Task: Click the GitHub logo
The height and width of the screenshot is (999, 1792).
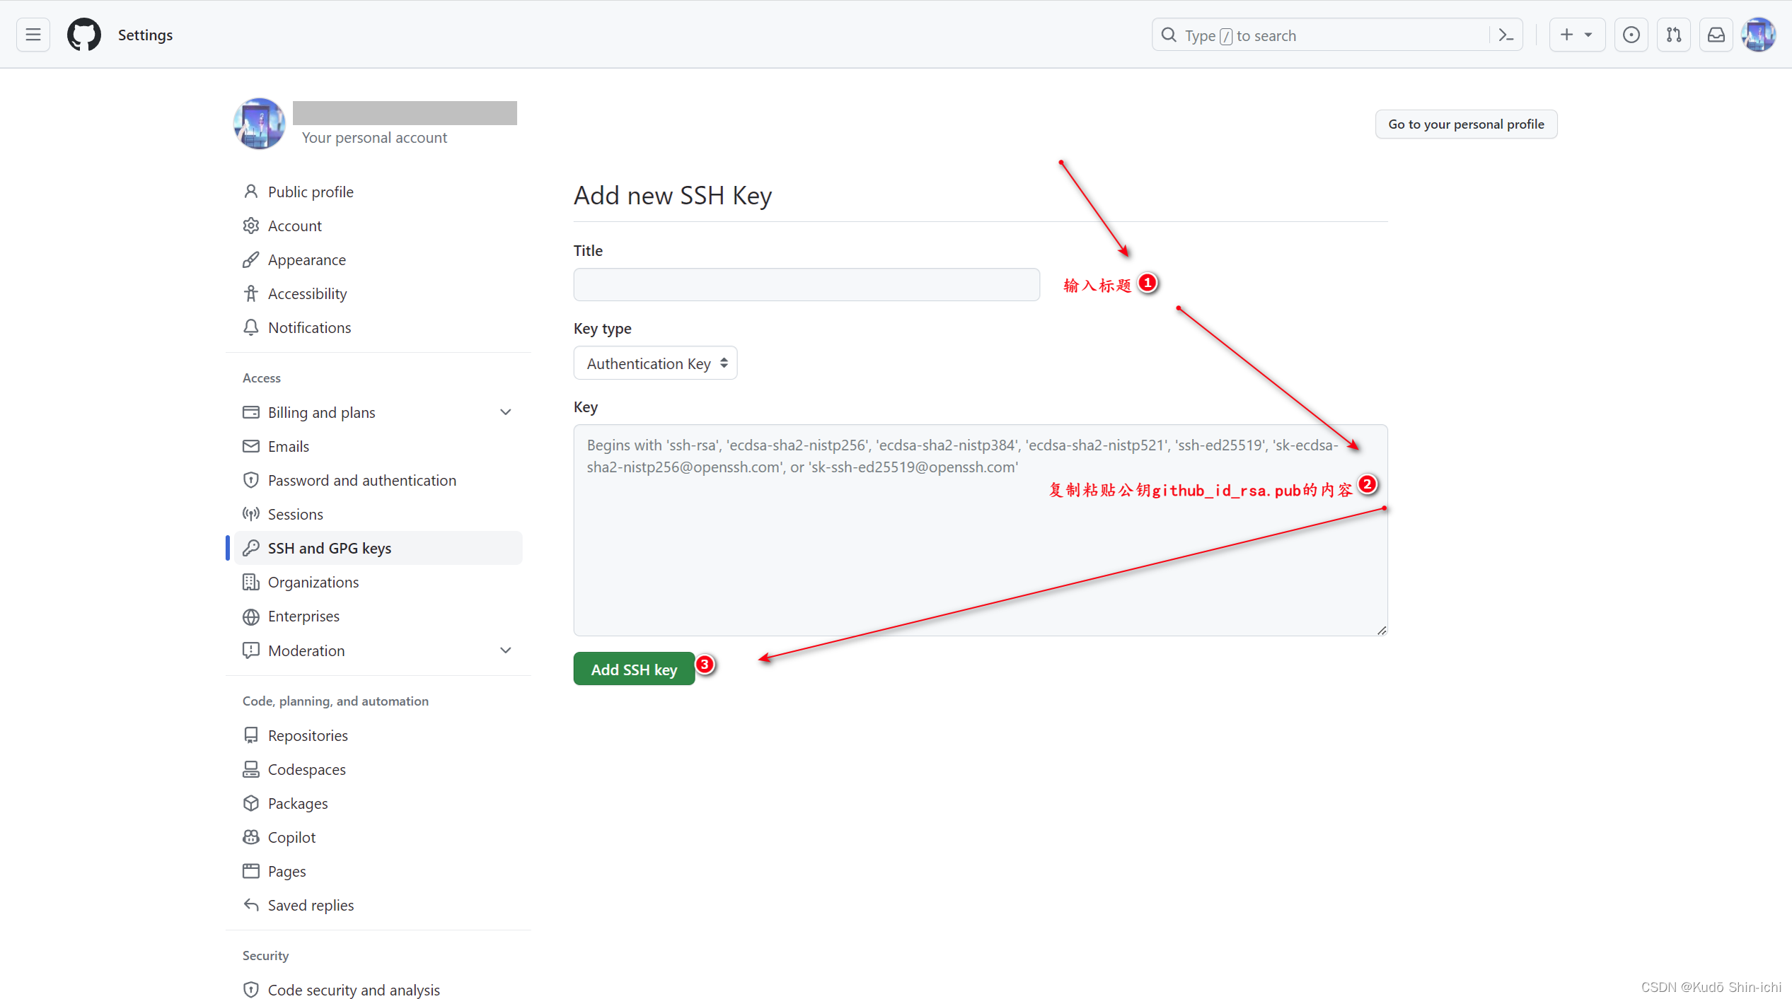Action: point(83,34)
